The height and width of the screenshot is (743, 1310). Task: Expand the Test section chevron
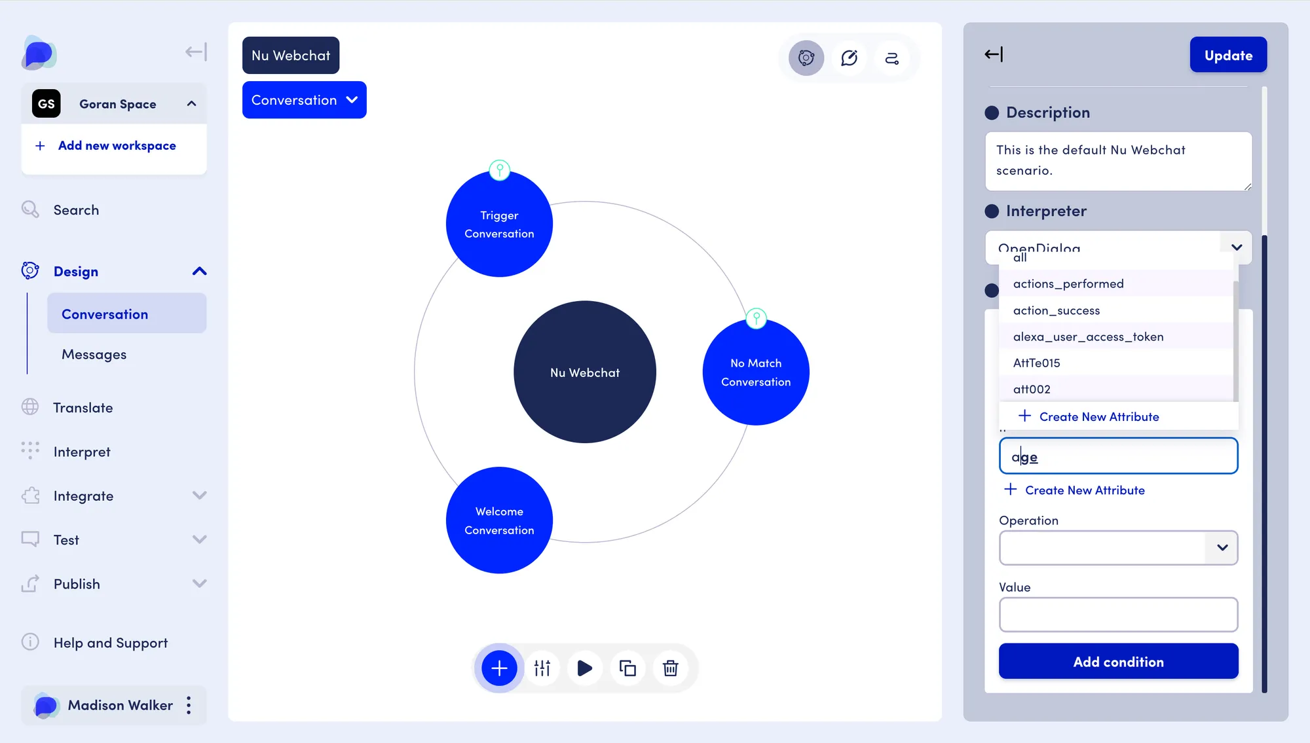pyautogui.click(x=200, y=539)
